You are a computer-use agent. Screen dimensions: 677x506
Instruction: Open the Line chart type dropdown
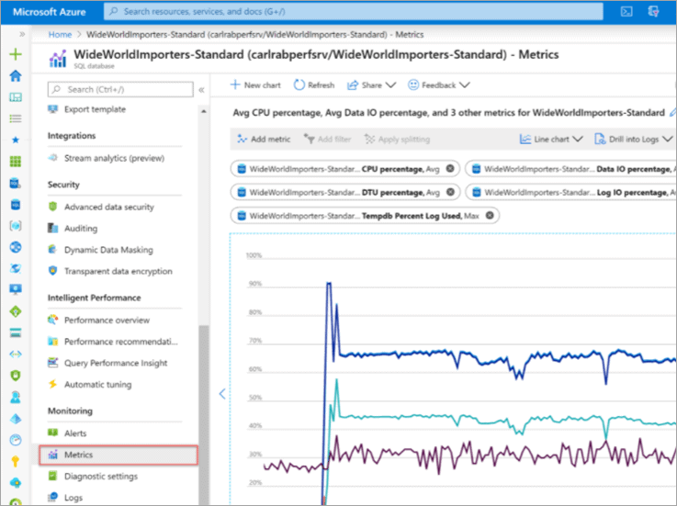551,139
